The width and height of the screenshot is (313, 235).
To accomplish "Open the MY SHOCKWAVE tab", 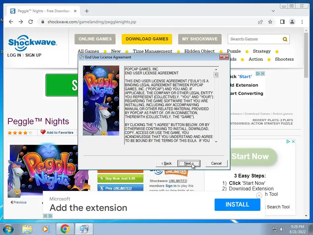I will pos(200,39).
